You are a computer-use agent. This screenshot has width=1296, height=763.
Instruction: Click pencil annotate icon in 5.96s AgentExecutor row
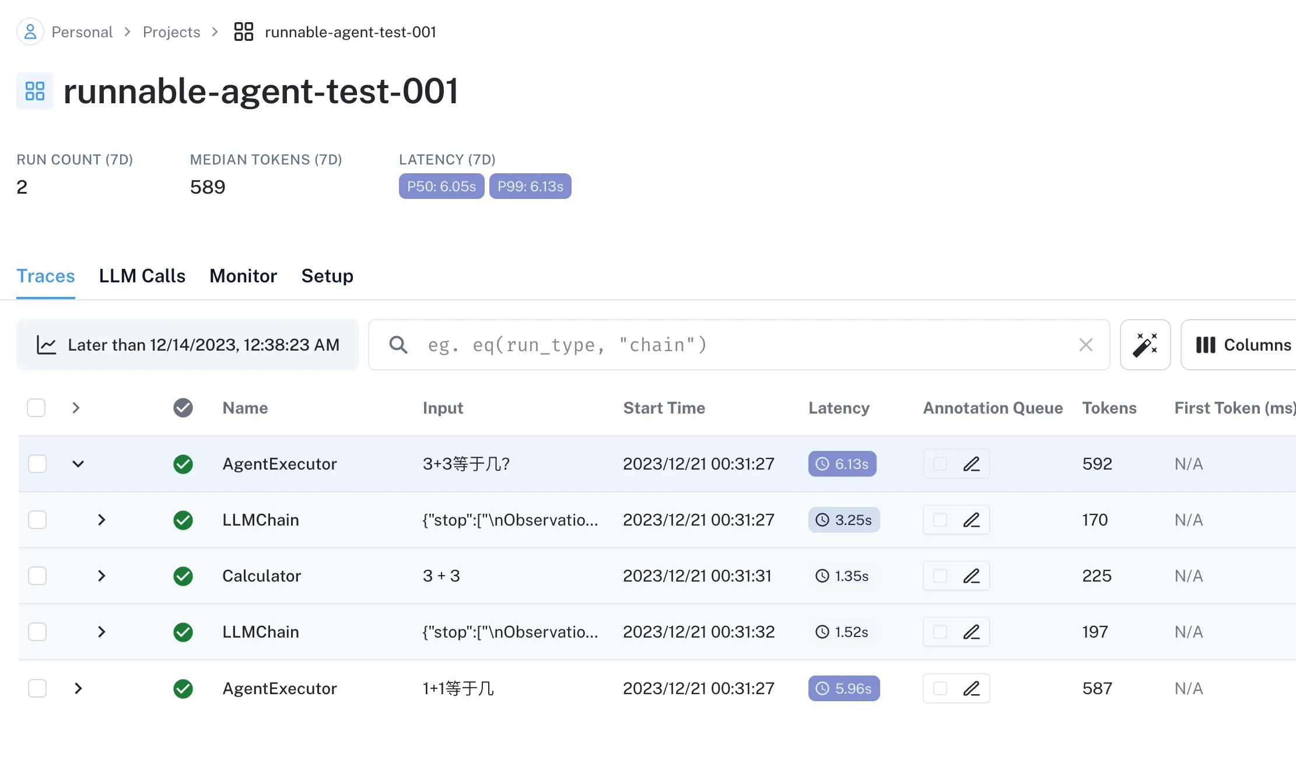[x=971, y=688]
